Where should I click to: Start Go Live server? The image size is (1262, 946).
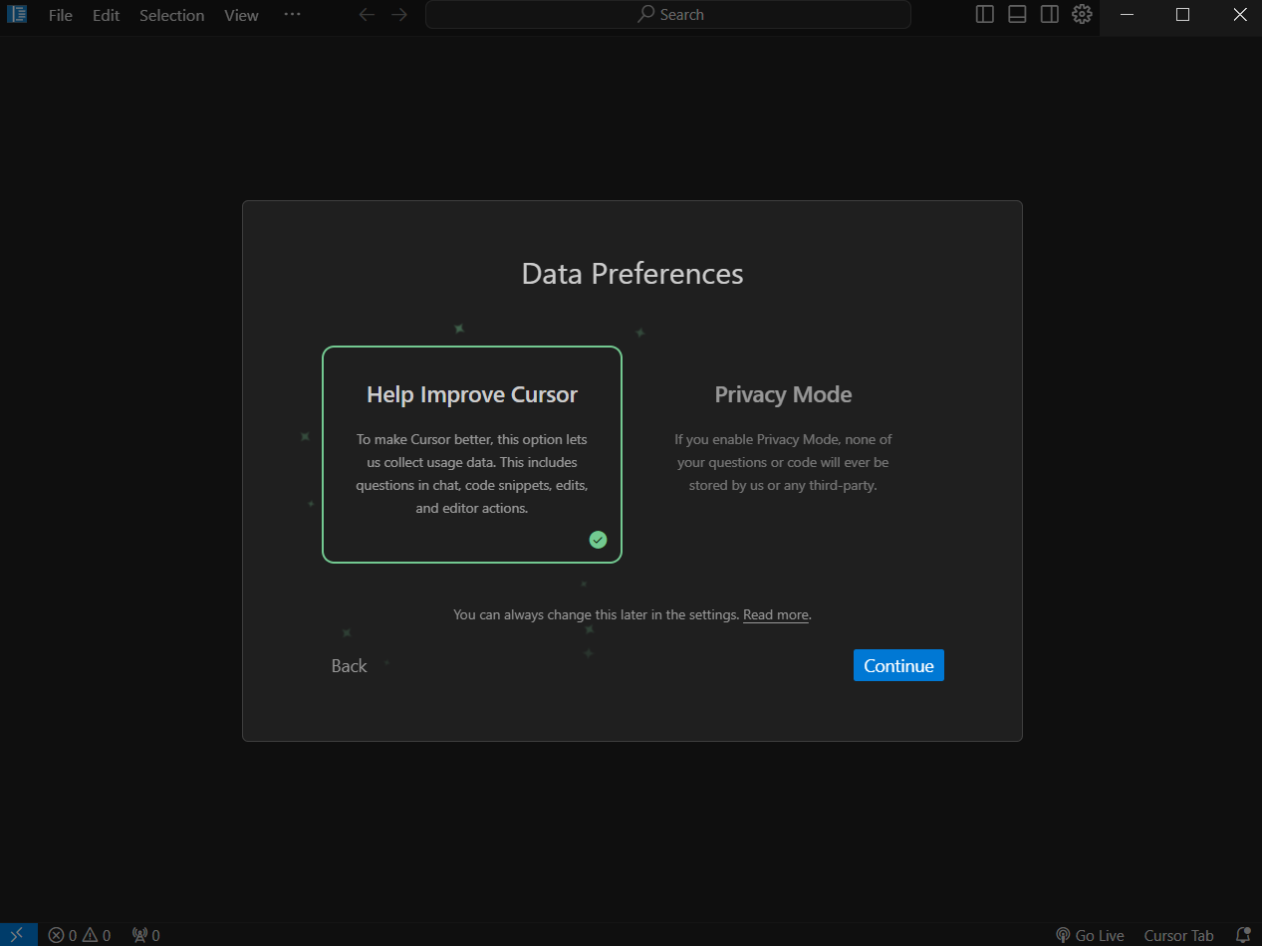(1090, 935)
